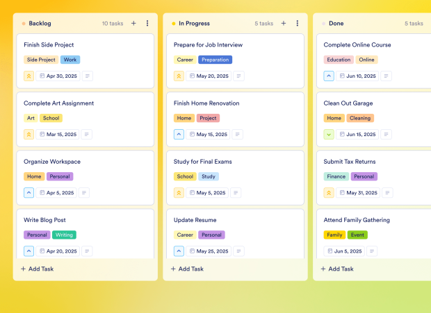Viewport: 431px width, 313px height.
Task: Click the plus icon in In Progress header
Action: 284,24
